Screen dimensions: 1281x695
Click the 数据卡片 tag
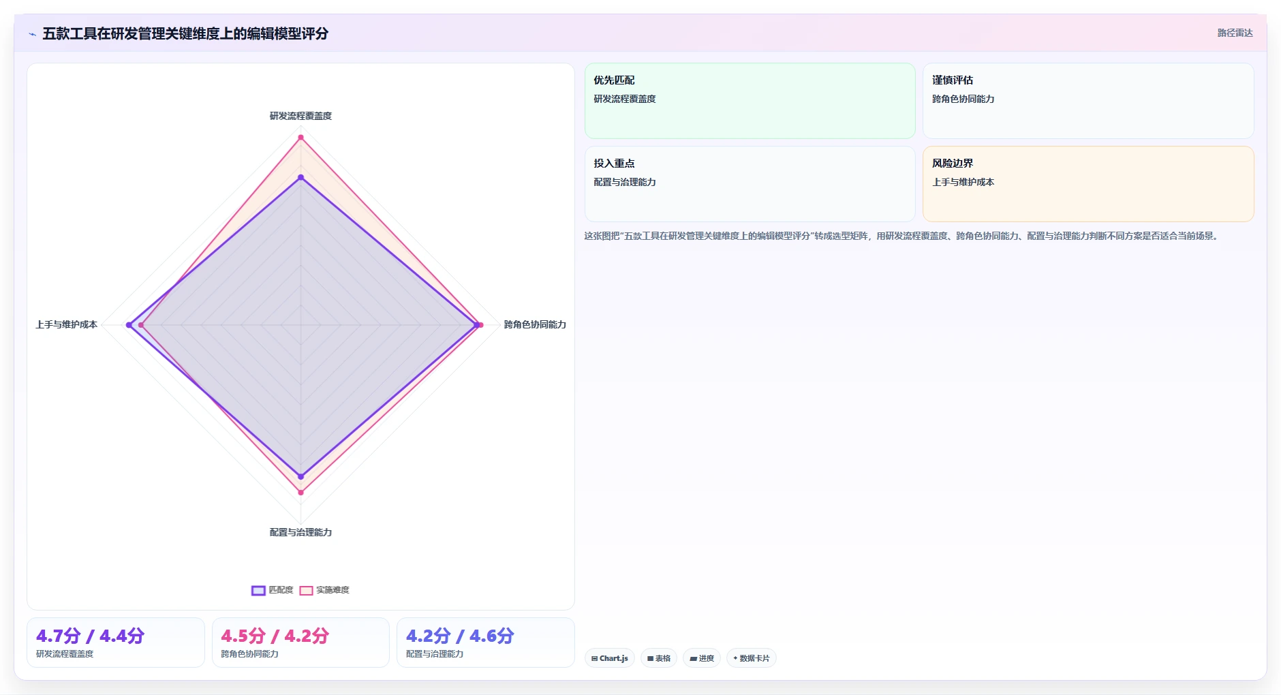coord(752,658)
